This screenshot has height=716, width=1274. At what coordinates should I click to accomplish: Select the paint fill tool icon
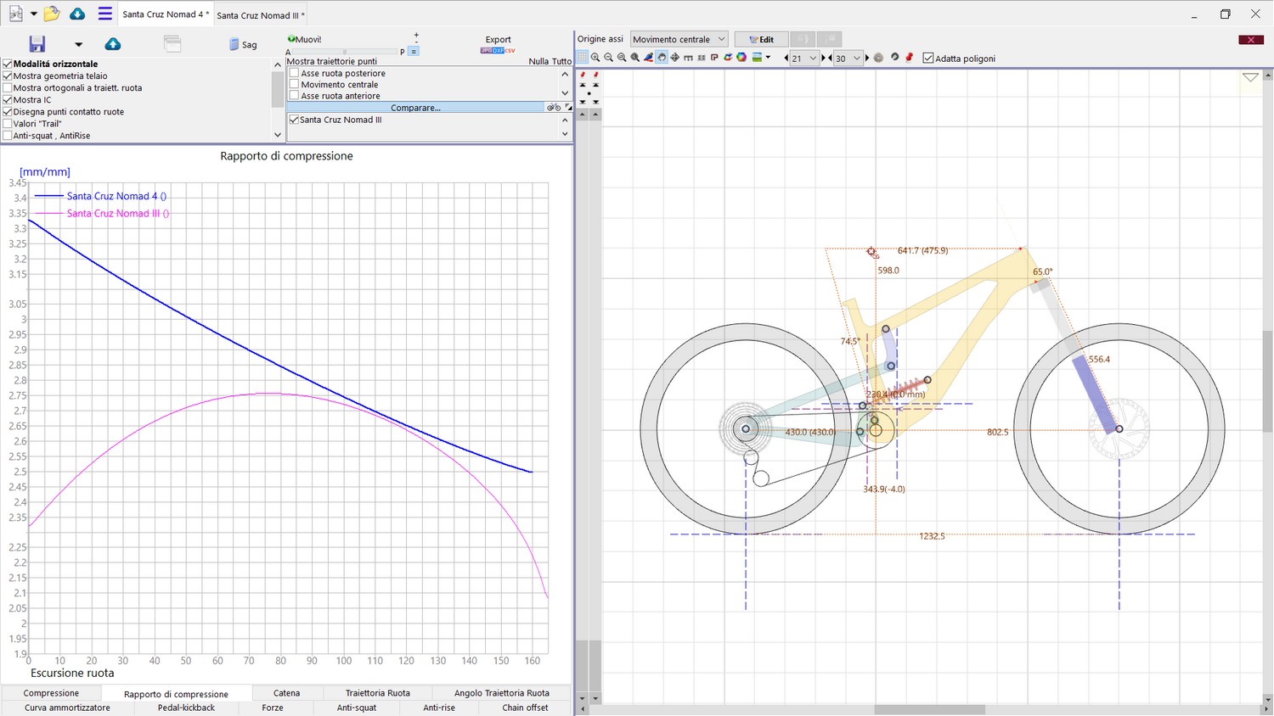[648, 58]
